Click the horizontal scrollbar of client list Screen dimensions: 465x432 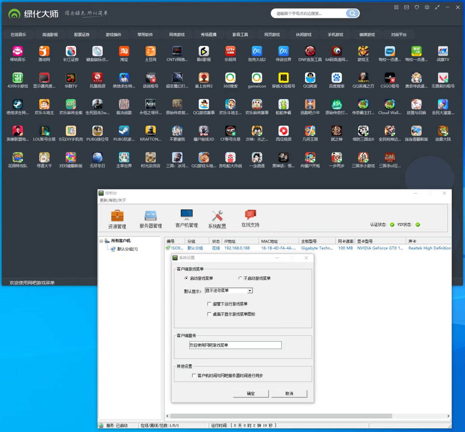tap(280, 416)
